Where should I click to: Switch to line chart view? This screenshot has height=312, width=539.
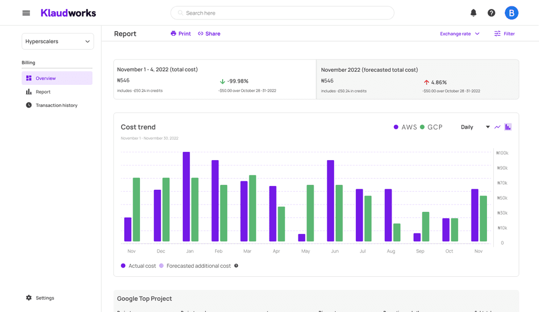[497, 127]
